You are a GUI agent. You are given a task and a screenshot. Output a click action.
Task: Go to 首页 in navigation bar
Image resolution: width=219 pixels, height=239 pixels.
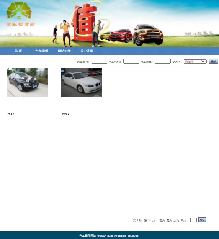(x=18, y=51)
